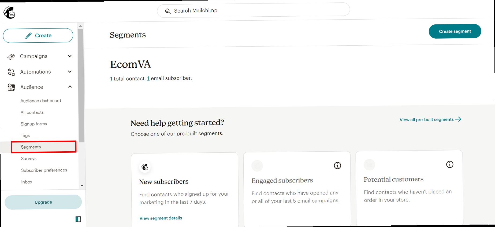Click the Audience people icon
Screen dimensions: 495x227
point(11,87)
